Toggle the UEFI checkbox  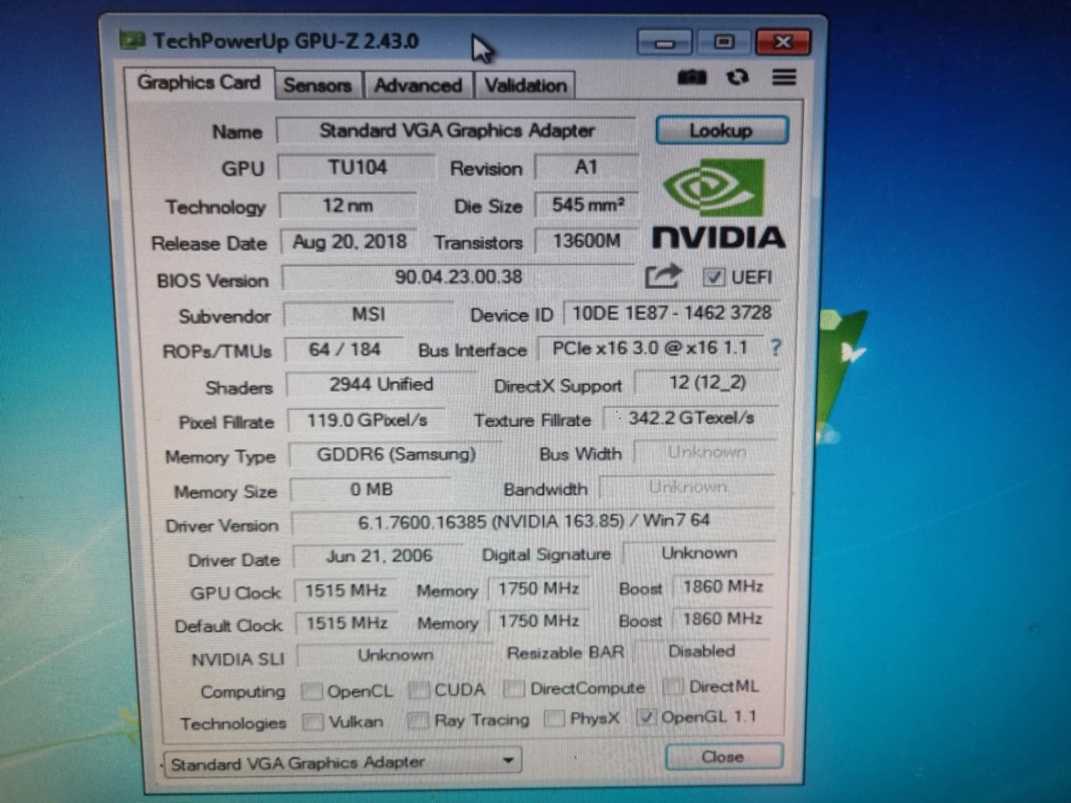(x=714, y=277)
